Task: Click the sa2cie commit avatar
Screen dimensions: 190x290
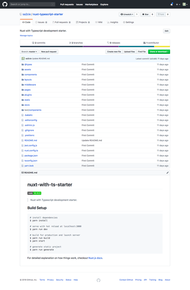Action: pyautogui.click(x=23, y=58)
